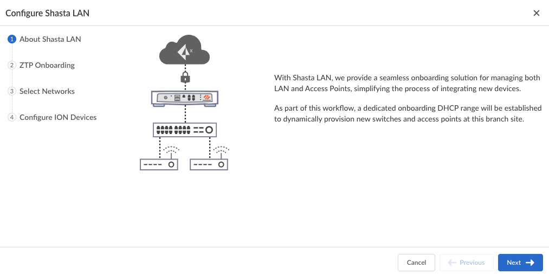The width and height of the screenshot is (549, 274).
Task: Click the network switch illustration
Action: [x=184, y=130]
